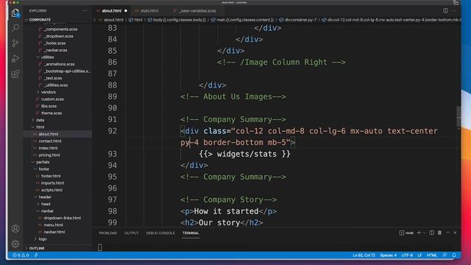Open launch terminal dropdown next to plus

[x=424, y=233]
